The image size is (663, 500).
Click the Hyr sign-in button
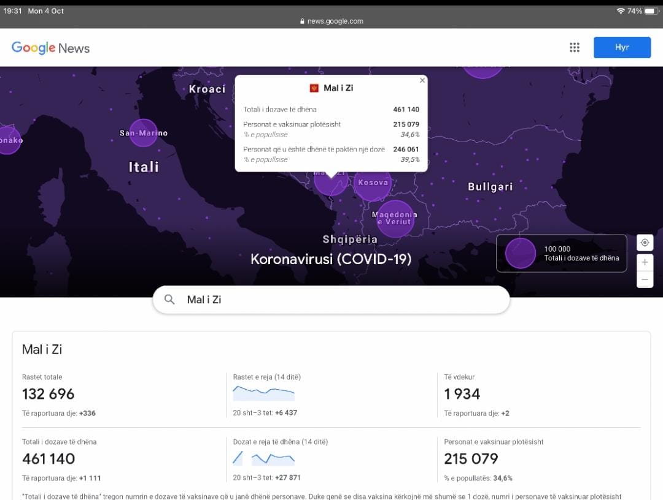(x=622, y=48)
